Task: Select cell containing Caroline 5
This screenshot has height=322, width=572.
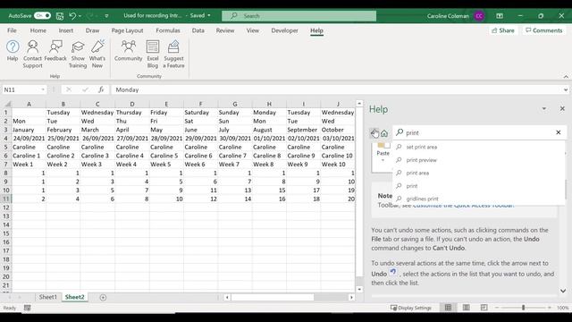Action: click(166, 156)
